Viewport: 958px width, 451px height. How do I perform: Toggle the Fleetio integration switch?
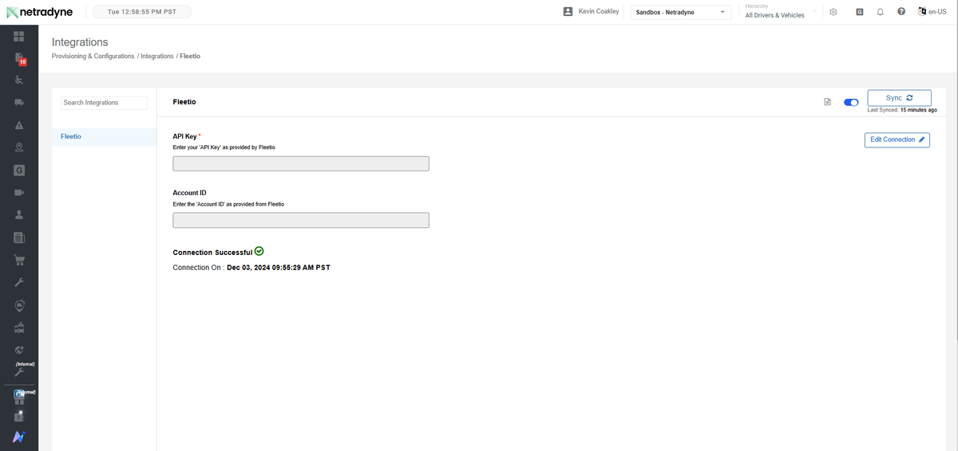pos(851,102)
